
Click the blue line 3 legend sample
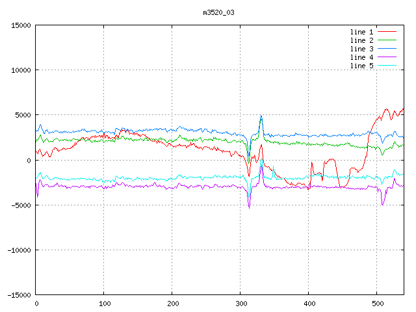point(387,49)
